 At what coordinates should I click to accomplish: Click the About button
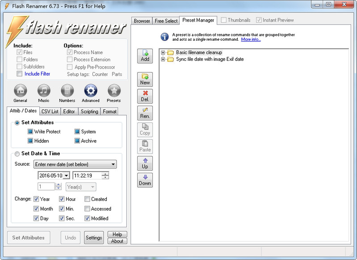[x=117, y=241]
